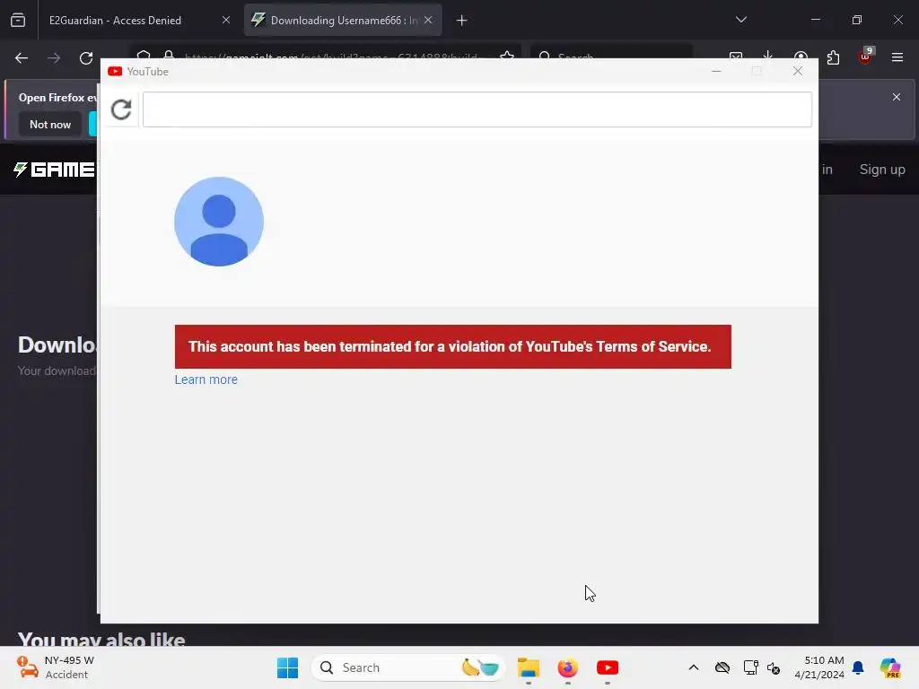Image resolution: width=919 pixels, height=689 pixels.
Task: Open the Learn more link
Action: click(x=206, y=379)
